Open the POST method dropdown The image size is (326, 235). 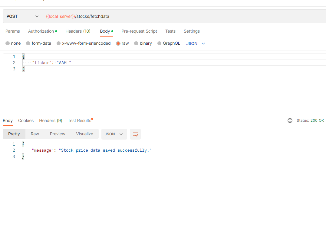[x=22, y=16]
